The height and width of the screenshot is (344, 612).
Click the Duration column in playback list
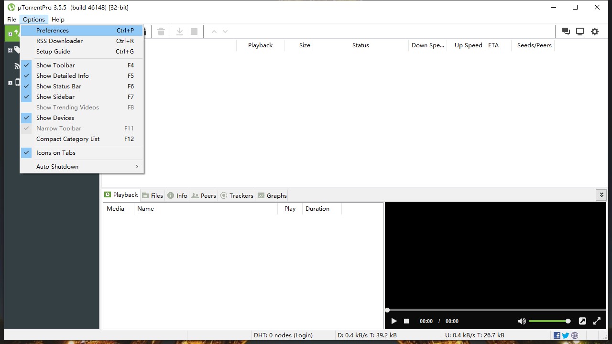322,209
